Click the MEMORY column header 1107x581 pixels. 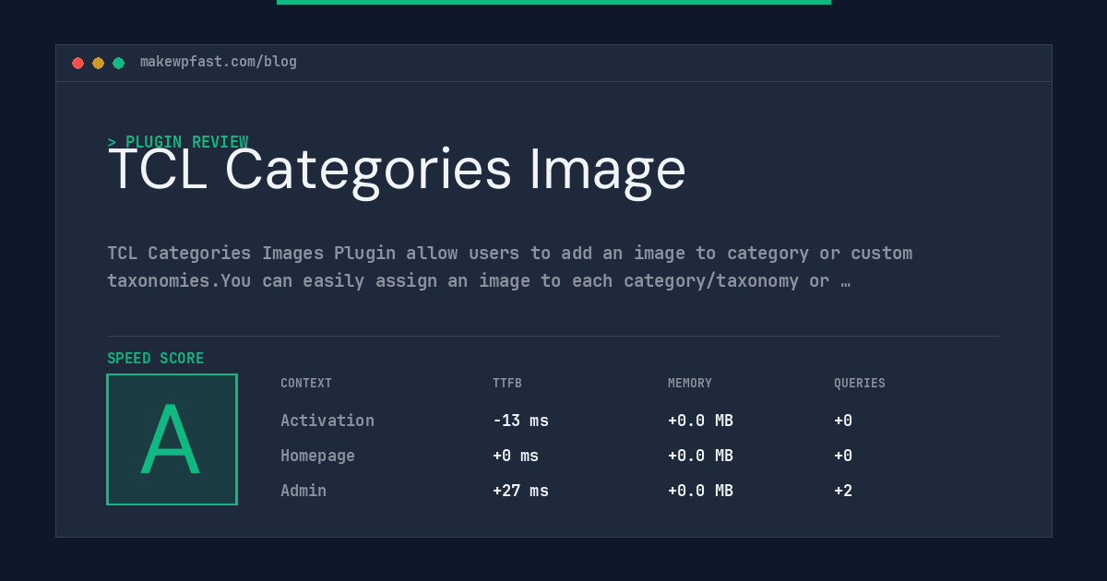coord(690,384)
